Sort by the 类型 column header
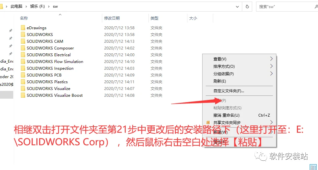Screen dimensions: 318x170 tap(154, 18)
